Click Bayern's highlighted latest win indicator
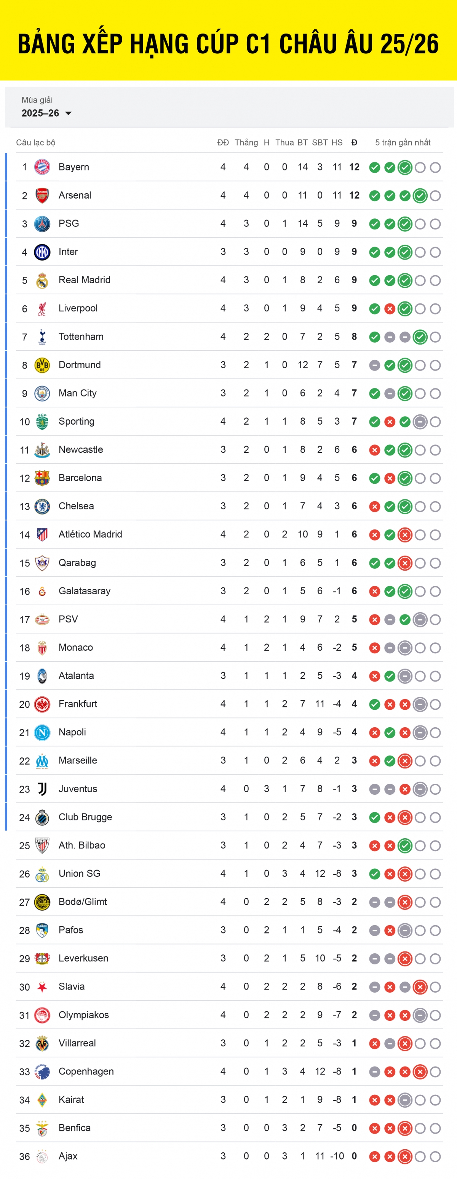457x1179 pixels. click(405, 167)
